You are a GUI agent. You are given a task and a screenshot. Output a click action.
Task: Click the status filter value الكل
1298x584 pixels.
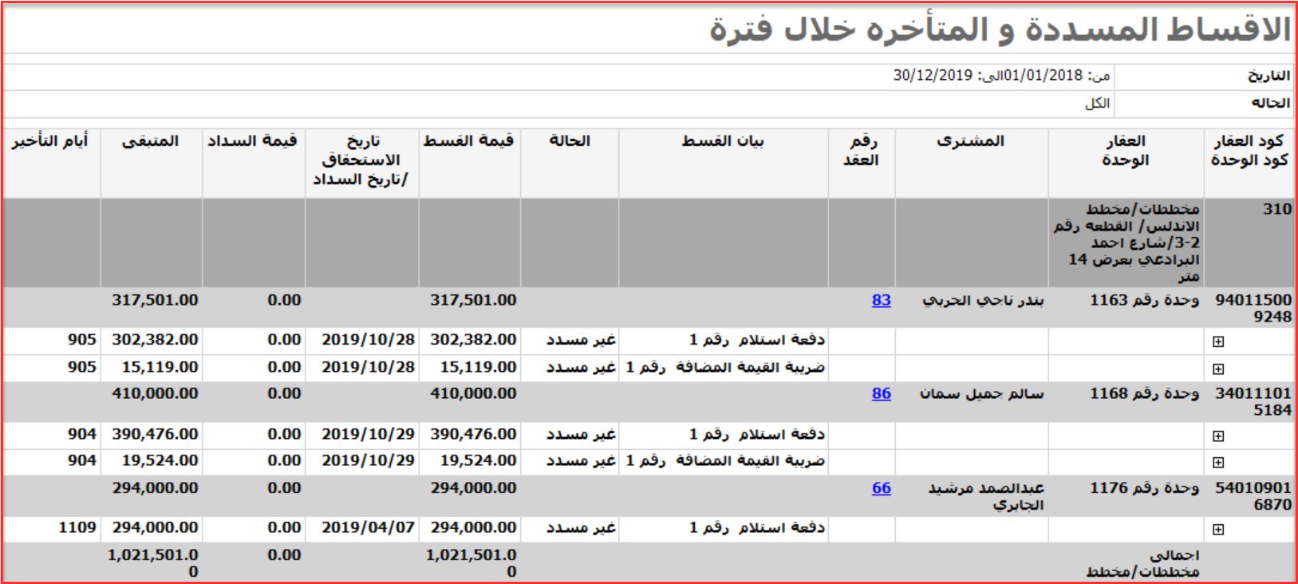click(1097, 104)
